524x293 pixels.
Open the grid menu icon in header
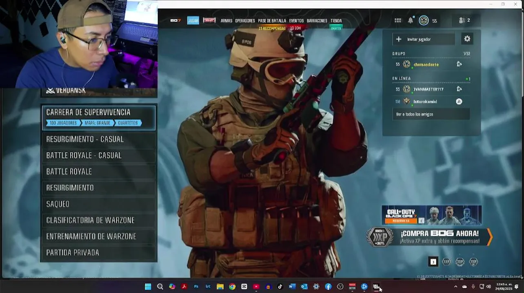398,20
